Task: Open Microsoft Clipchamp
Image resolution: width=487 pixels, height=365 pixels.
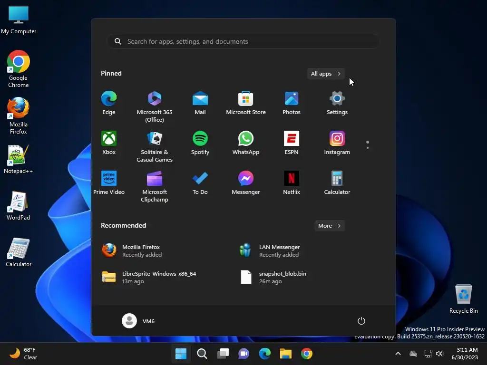Action: point(155,186)
